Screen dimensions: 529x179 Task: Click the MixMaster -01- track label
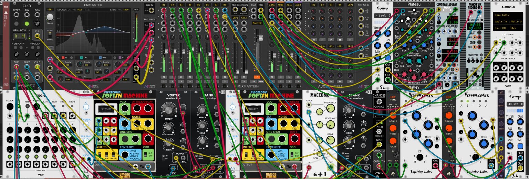pos(163,6)
